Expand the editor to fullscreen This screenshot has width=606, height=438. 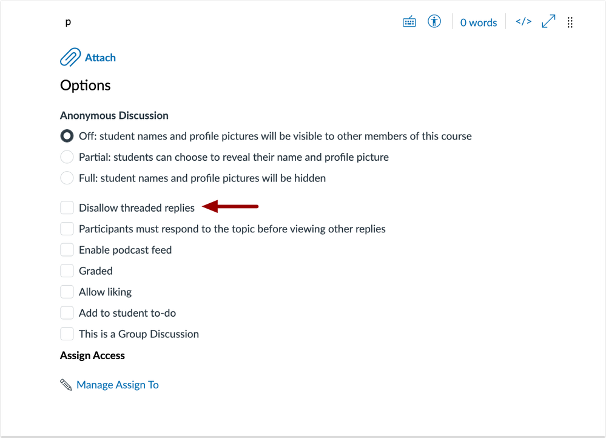pos(548,21)
